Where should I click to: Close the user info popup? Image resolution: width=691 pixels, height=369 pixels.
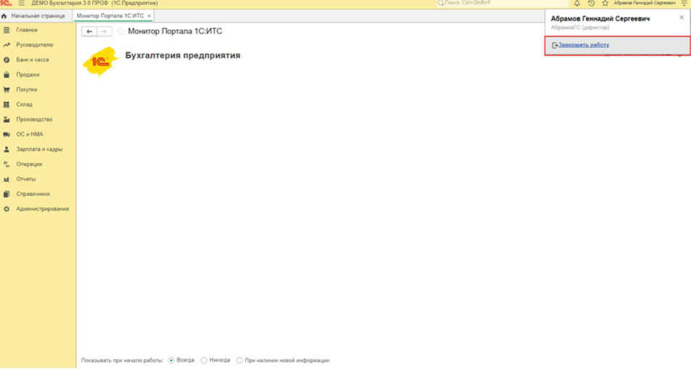coord(682,17)
